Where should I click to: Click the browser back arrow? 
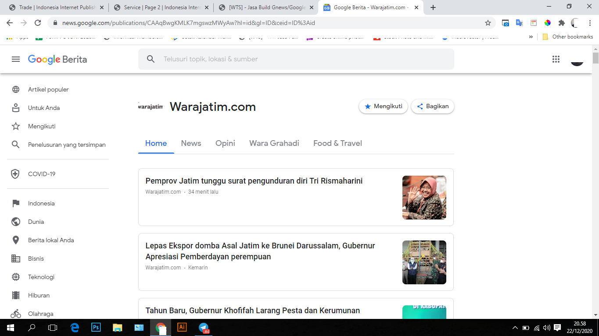click(x=10, y=23)
